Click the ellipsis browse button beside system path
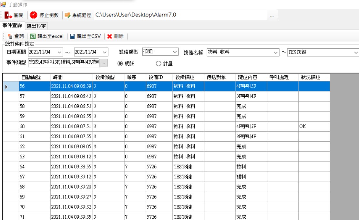359x220 pixels. point(272,16)
